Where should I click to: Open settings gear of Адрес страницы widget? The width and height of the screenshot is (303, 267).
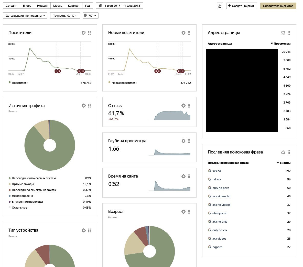point(283,33)
